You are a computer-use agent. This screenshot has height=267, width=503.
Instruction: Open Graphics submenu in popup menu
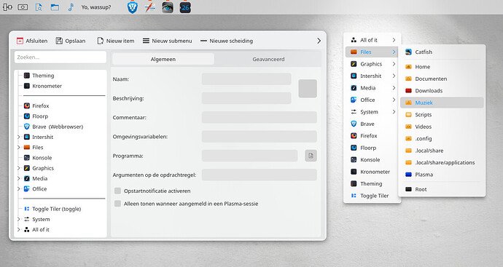372,64
